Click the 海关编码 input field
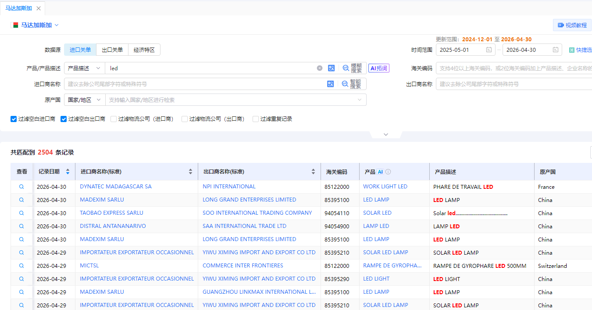This screenshot has height=310, width=592. click(514, 68)
